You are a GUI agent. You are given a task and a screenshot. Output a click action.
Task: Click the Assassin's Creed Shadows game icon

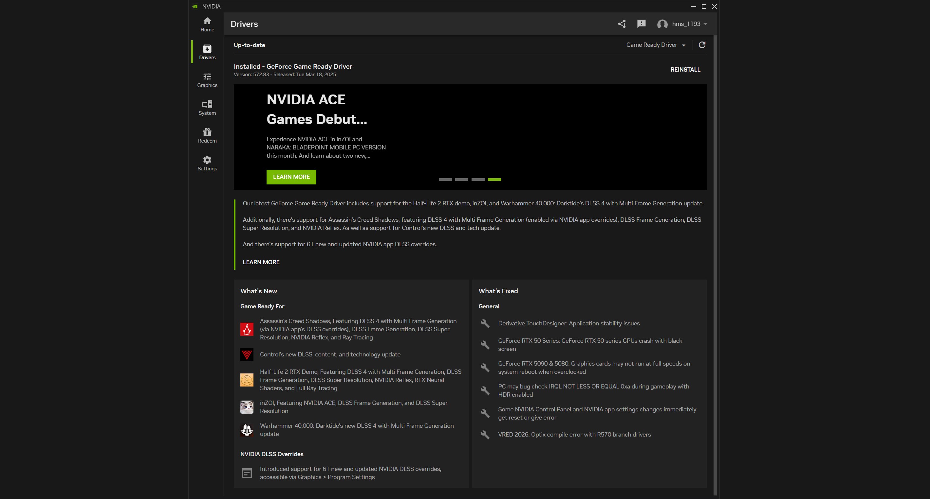pos(247,329)
